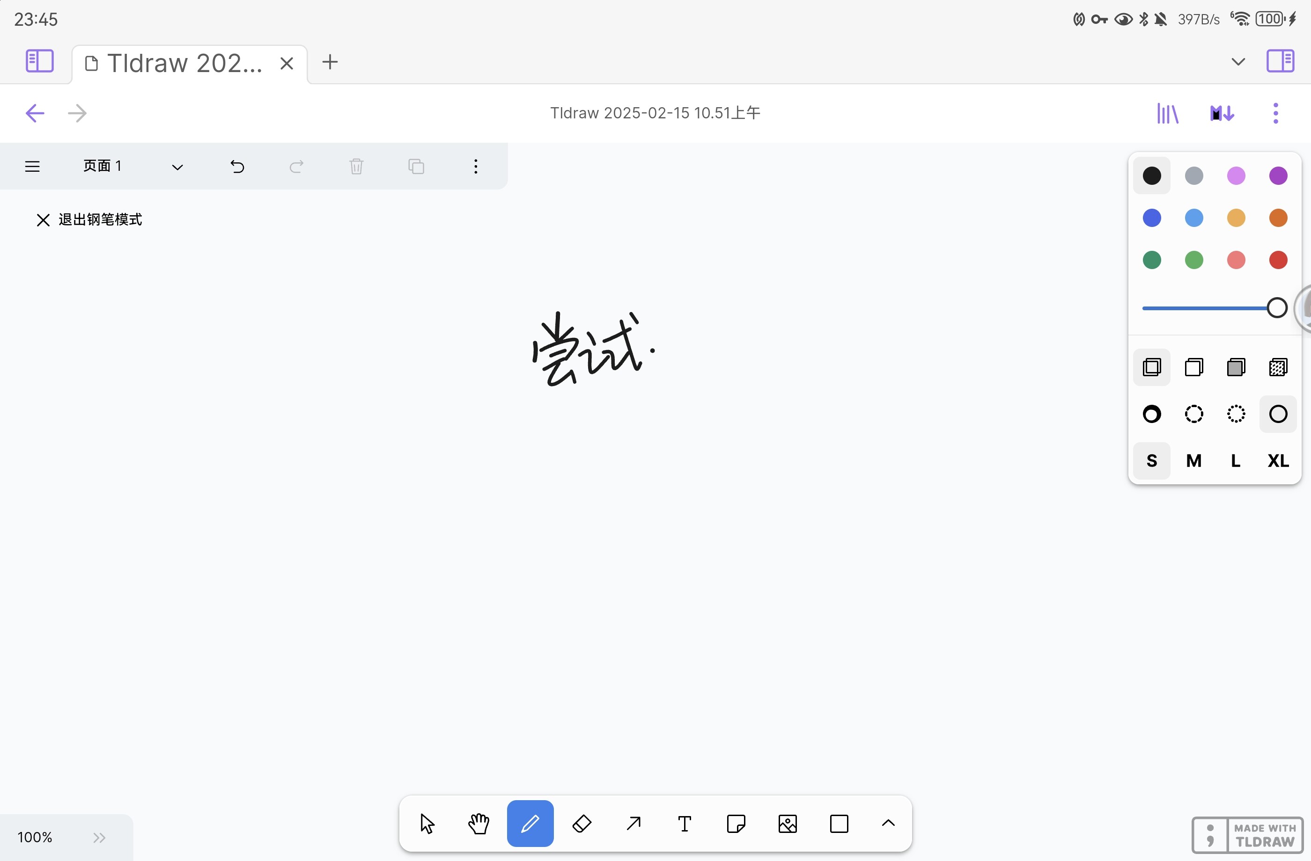This screenshot has height=861, width=1311.
Task: Toggle the left sidebar panel
Action: pos(40,61)
